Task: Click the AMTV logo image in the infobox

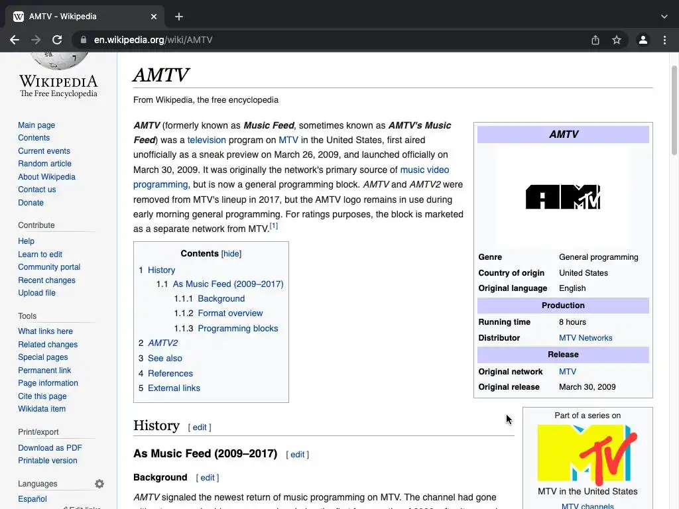Action: [x=563, y=197]
